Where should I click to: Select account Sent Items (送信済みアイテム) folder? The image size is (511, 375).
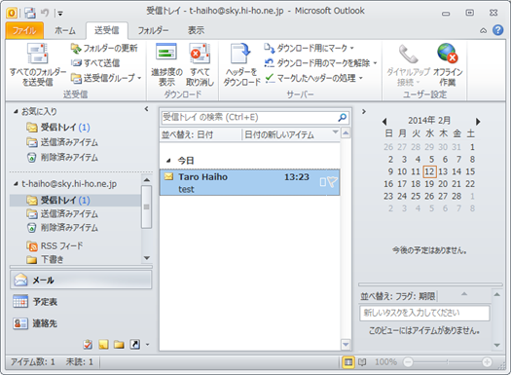62,214
